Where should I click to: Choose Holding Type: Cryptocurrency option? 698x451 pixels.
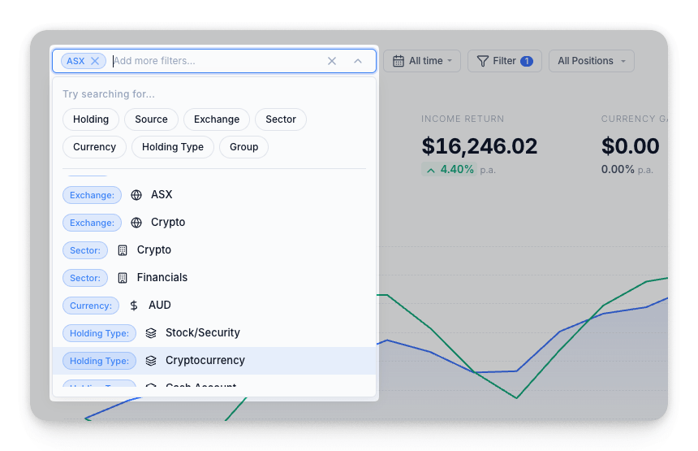coord(214,361)
